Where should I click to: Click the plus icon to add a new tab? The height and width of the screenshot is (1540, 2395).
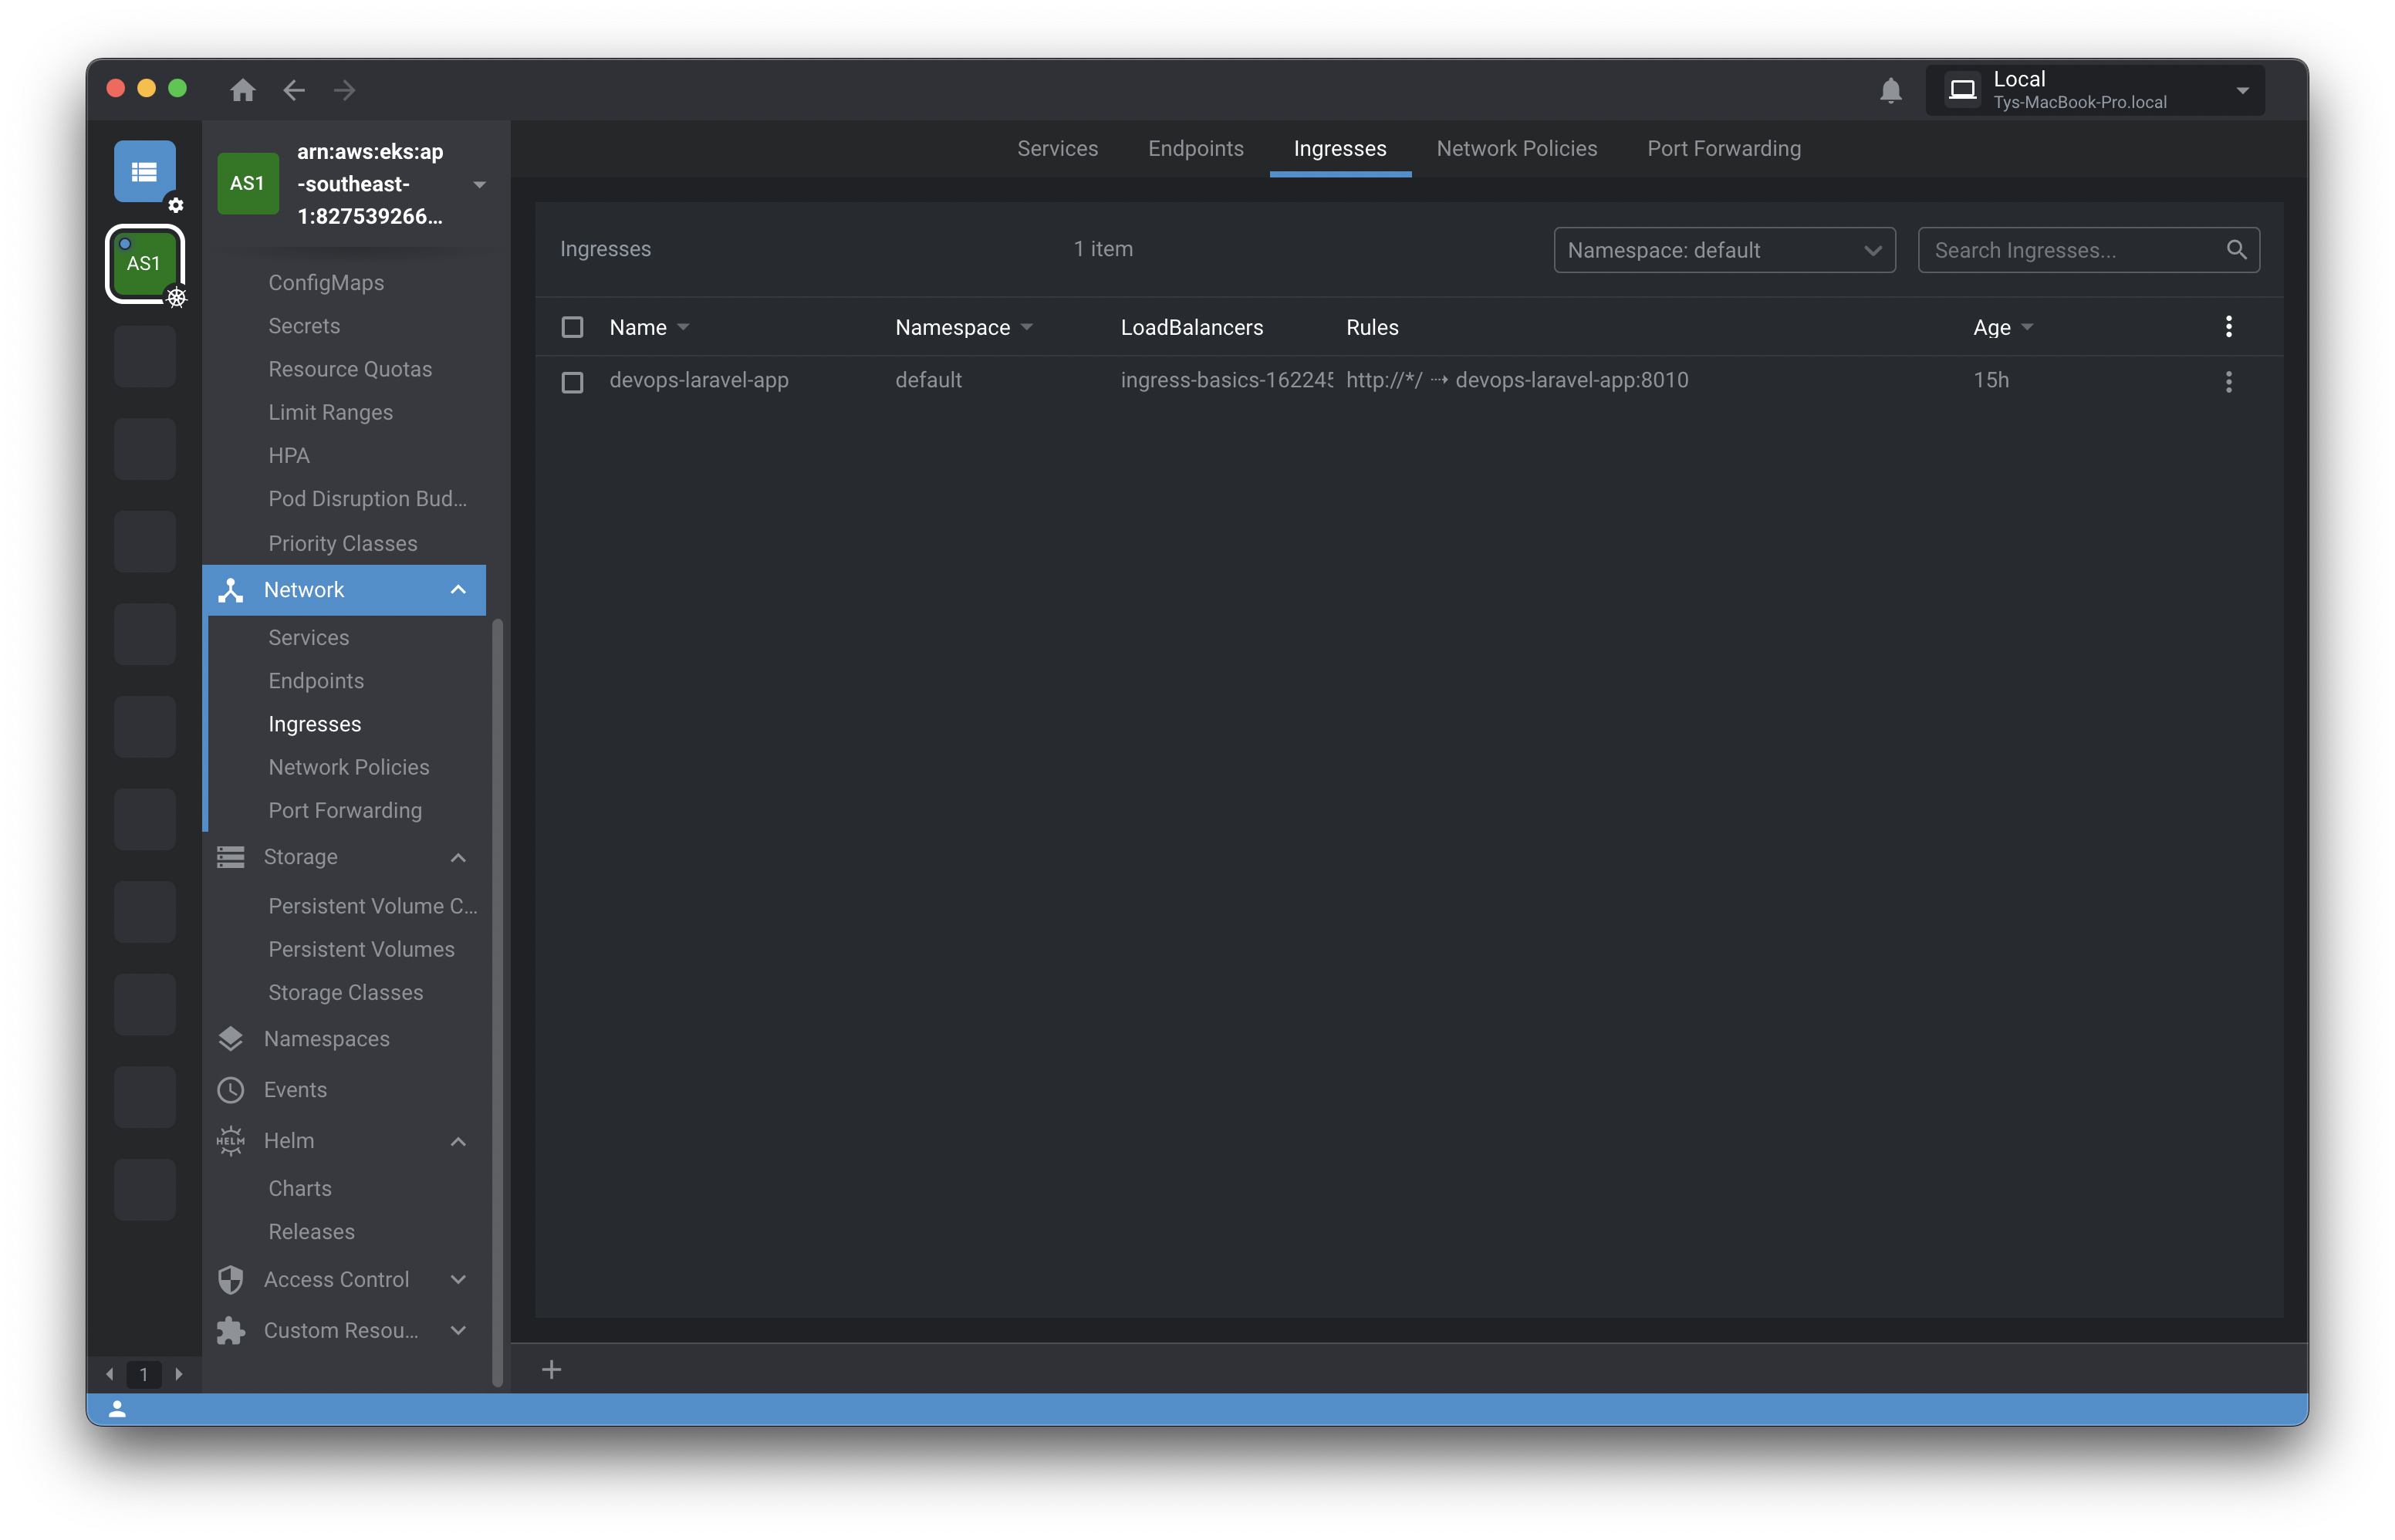(551, 1369)
